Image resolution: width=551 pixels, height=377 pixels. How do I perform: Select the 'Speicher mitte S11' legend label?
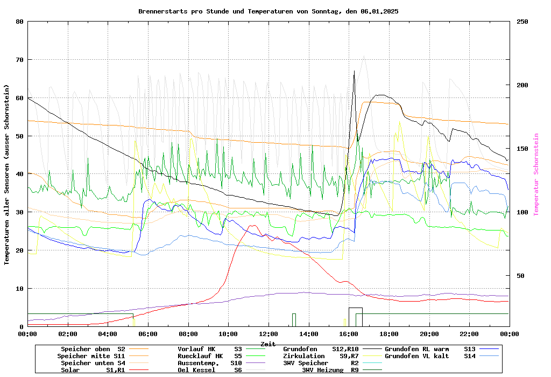click(x=91, y=356)
